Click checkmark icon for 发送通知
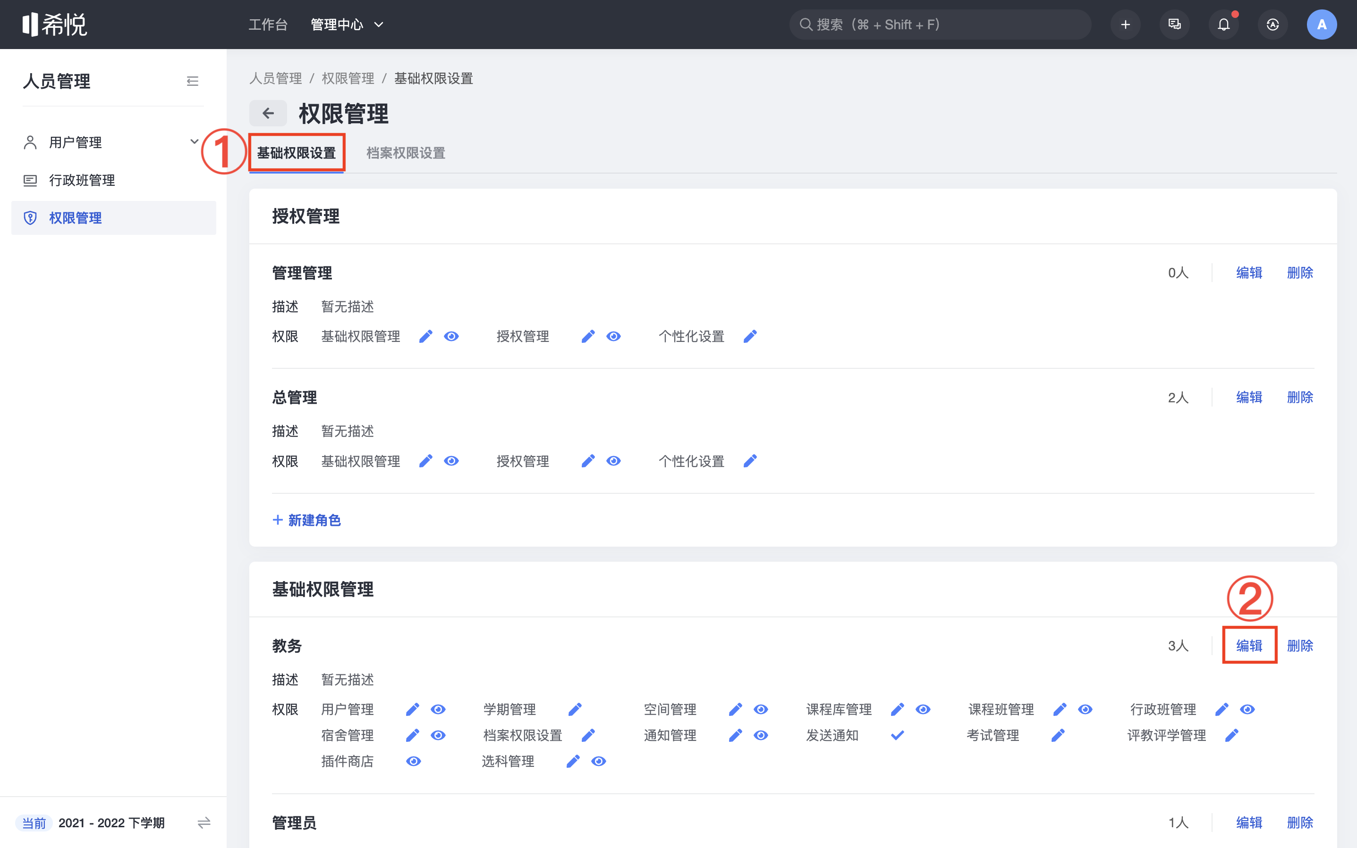 (897, 735)
